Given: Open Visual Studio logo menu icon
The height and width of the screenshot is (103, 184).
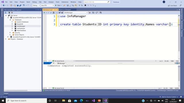Looking at the screenshot, I should [3, 2].
